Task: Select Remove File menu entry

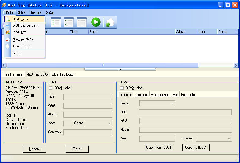Action: (x=24, y=40)
